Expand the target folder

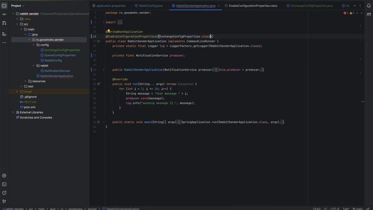pyautogui.click(x=17, y=92)
